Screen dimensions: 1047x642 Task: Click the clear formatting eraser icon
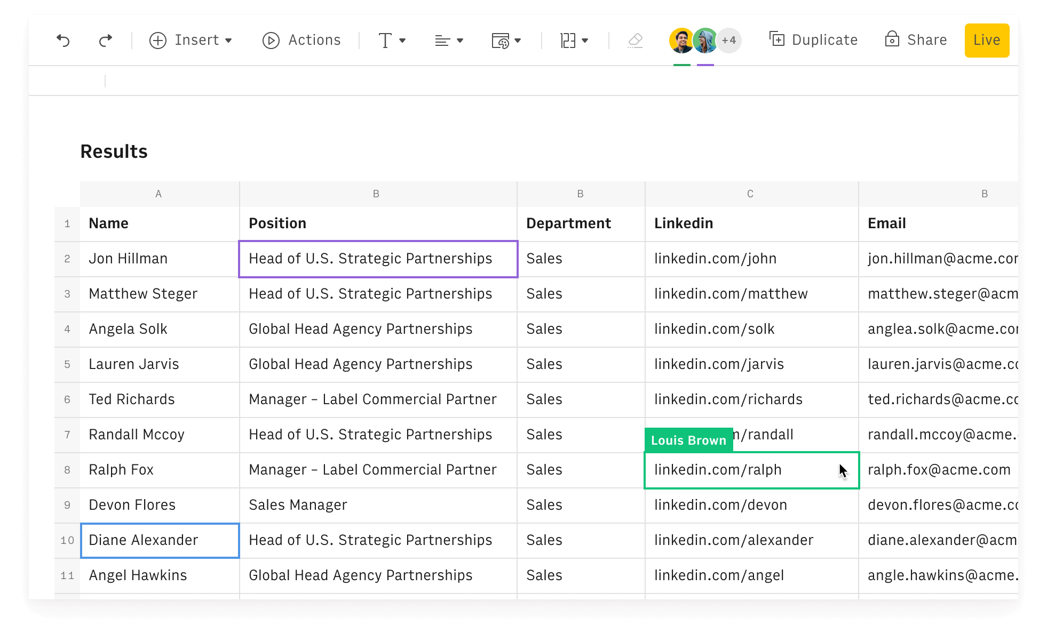pos(634,40)
